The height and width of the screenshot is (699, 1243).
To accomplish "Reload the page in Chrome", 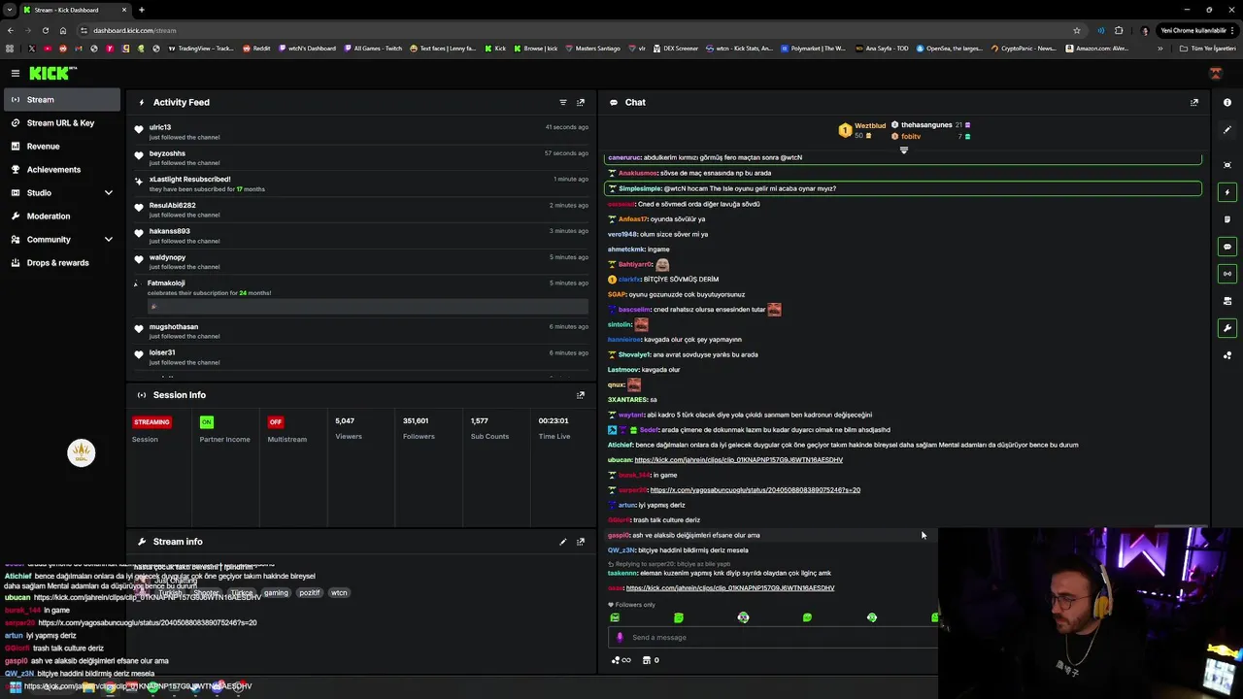I will [46, 30].
